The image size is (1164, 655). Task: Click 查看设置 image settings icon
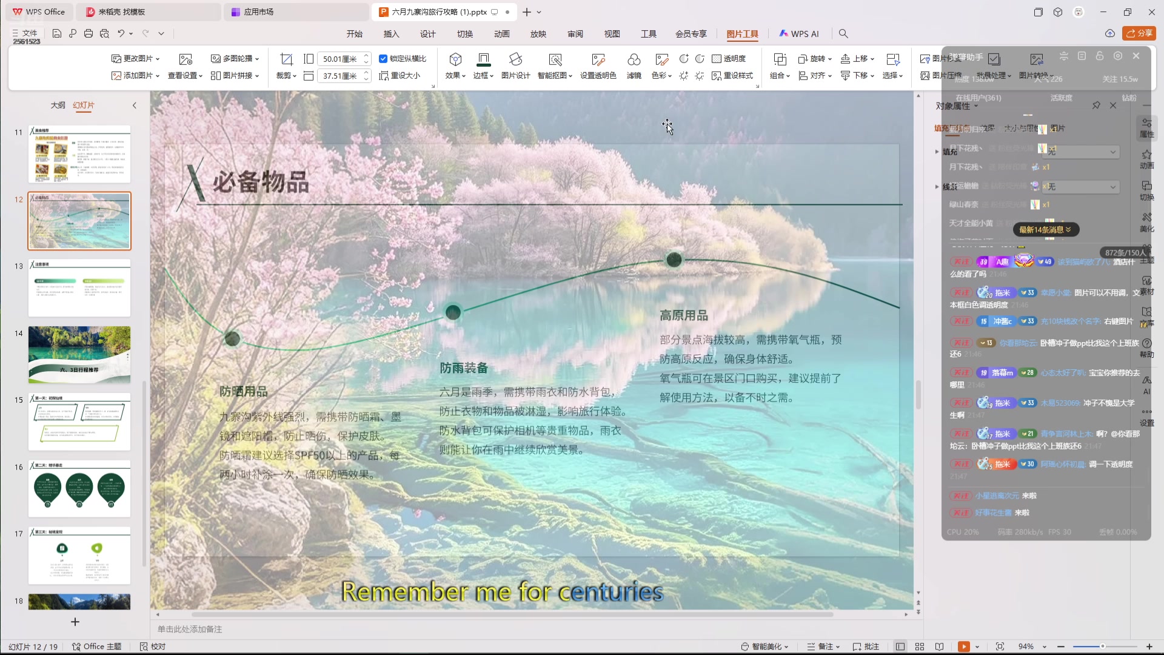(186, 59)
